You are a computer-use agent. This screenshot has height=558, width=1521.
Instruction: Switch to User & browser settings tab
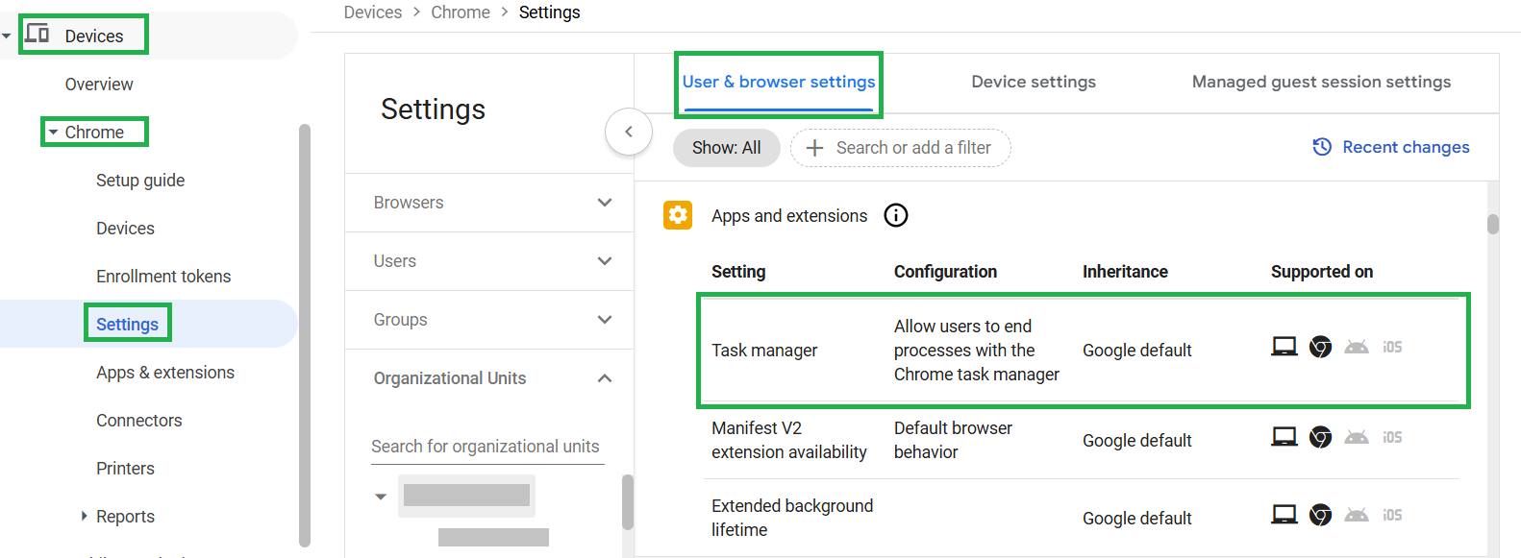point(779,83)
